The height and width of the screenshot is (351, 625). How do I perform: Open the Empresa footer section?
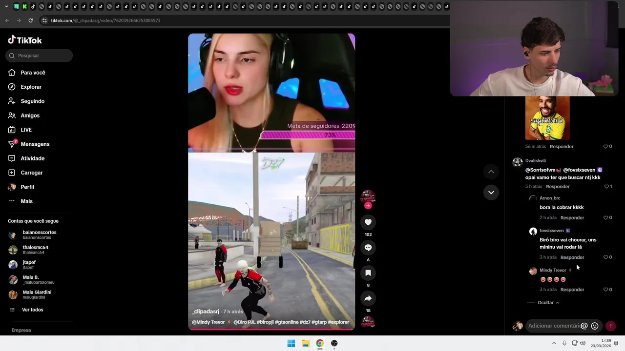tap(21, 330)
